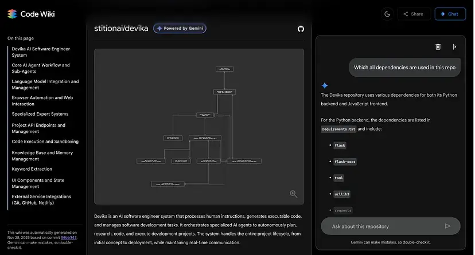Open the GitHub repository icon
The width and height of the screenshot is (475, 255).
point(301,29)
